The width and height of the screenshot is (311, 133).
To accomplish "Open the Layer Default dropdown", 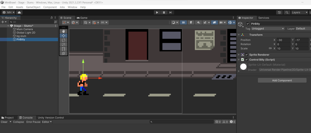I will pyautogui.click(x=303, y=29).
